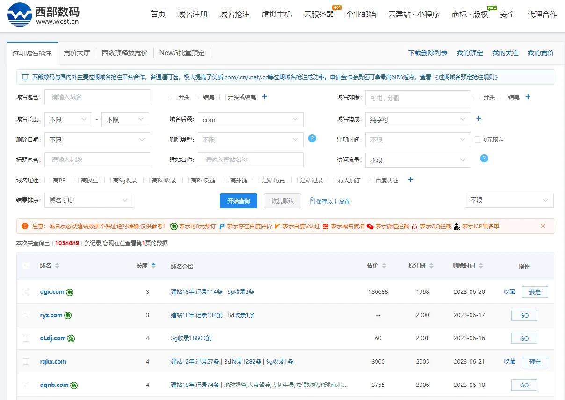Toggle the select-all checkbox in table header
The height and width of the screenshot is (400, 565).
pos(26,266)
